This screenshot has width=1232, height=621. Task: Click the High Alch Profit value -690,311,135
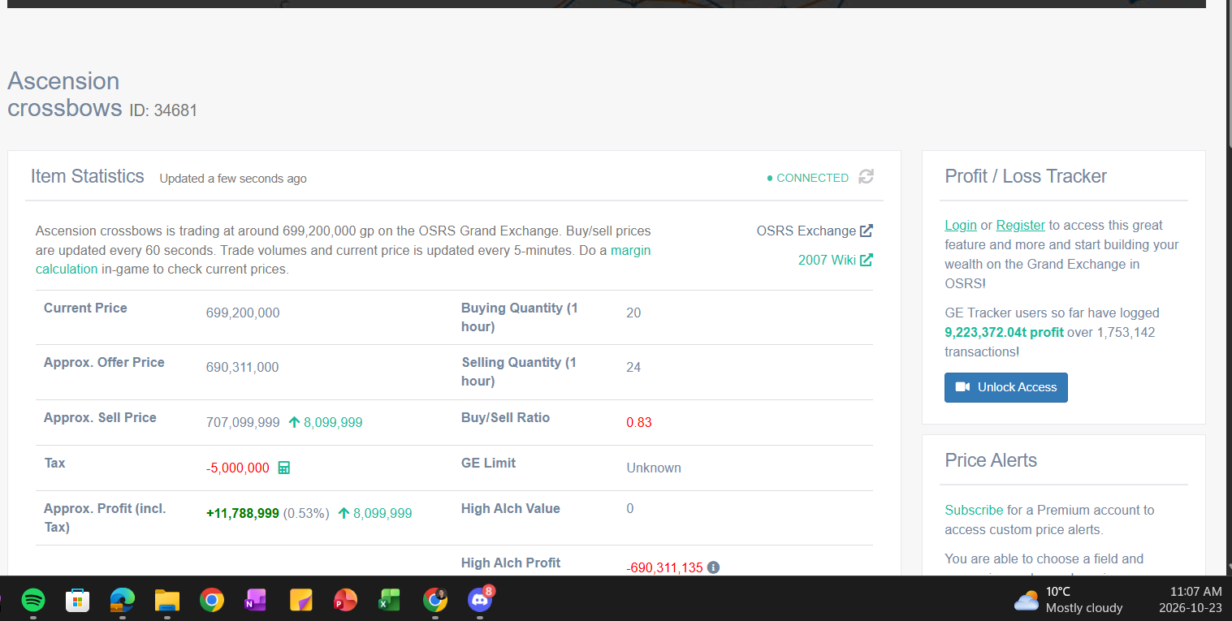click(664, 567)
